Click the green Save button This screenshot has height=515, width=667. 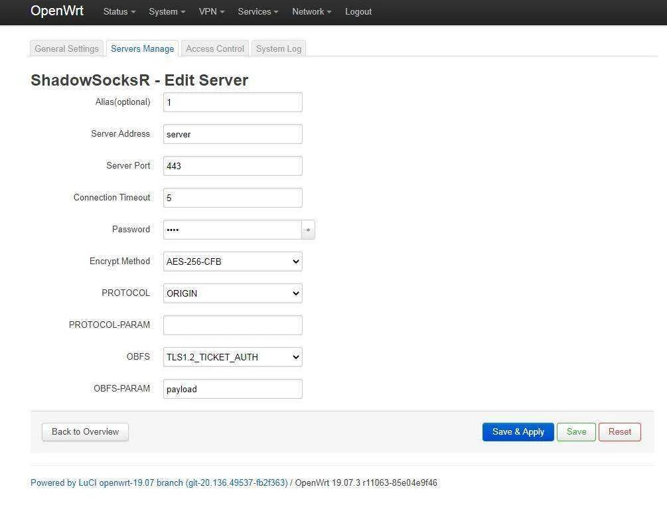click(x=576, y=431)
